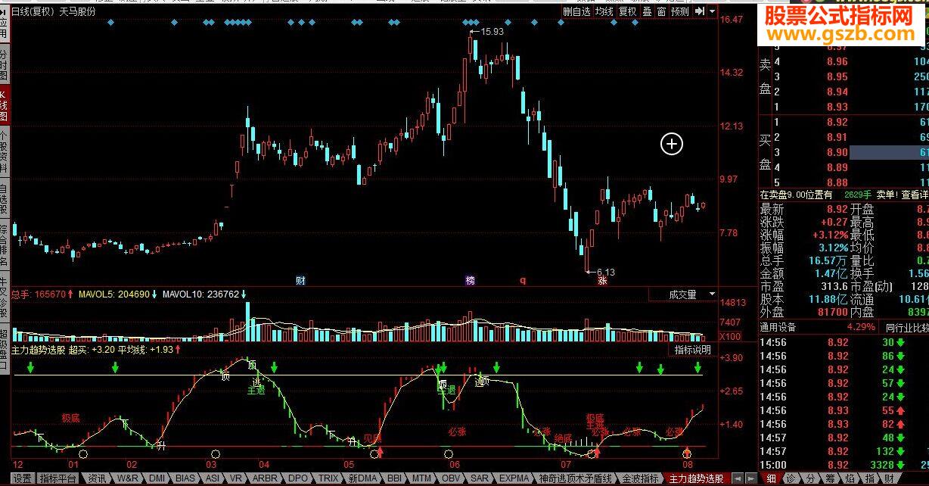Image resolution: width=929 pixels, height=486 pixels.
Task: Click the buy level 2 price 8.91
Action: (x=837, y=137)
